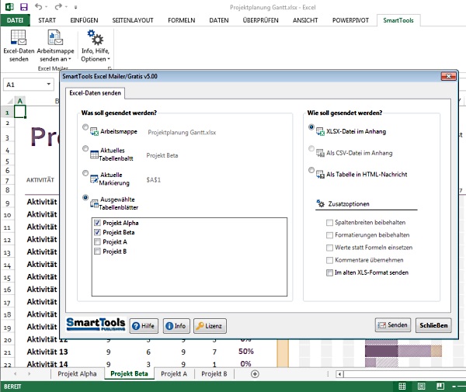Screen dimensions: 466x392
Task: Select Aktuelles Tabellenblatt radio option
Action: pyautogui.click(x=85, y=148)
